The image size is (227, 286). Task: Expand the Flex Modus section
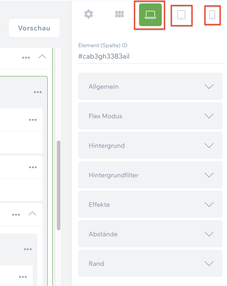pos(150,116)
